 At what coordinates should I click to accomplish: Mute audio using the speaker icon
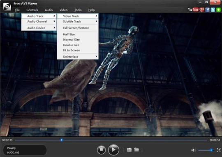click(x=194, y=150)
